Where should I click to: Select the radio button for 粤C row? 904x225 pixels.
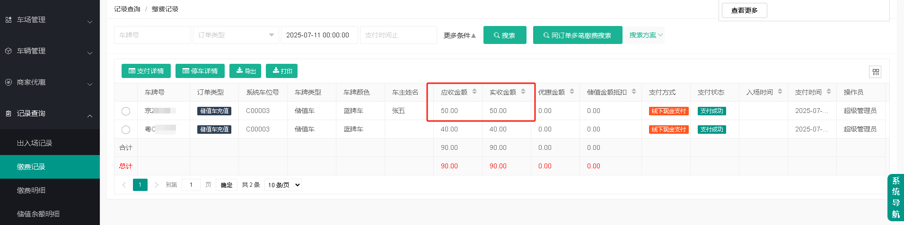(x=126, y=130)
